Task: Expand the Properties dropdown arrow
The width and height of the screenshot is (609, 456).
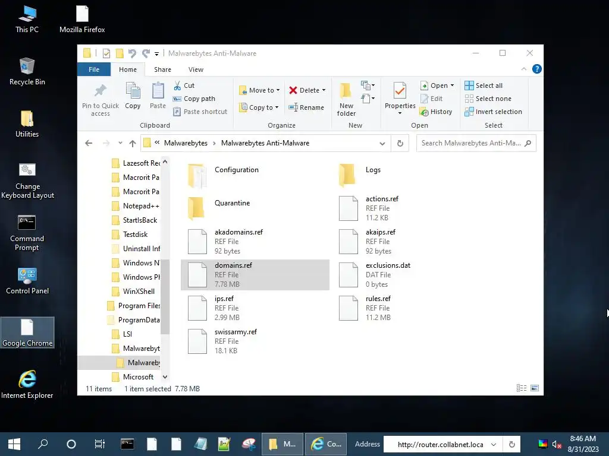Action: (400, 113)
